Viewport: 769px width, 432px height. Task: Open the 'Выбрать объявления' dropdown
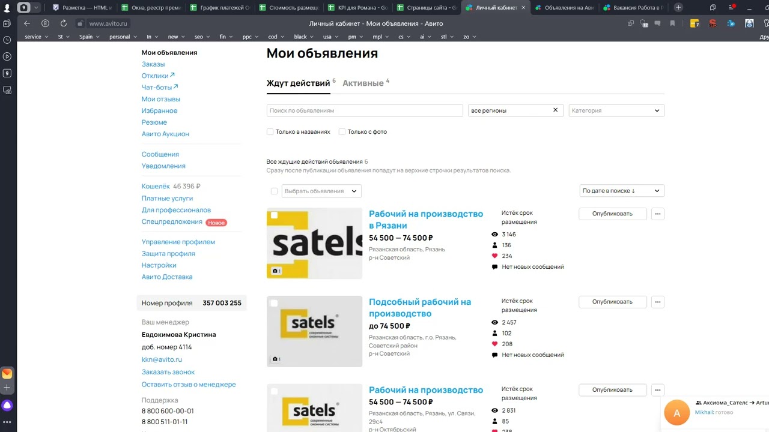(x=321, y=191)
